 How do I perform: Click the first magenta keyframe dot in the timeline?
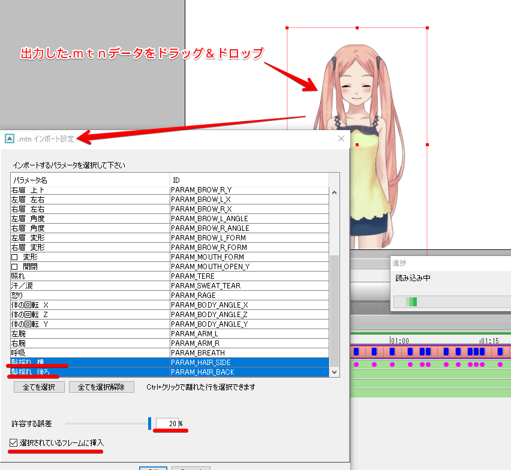356,364
